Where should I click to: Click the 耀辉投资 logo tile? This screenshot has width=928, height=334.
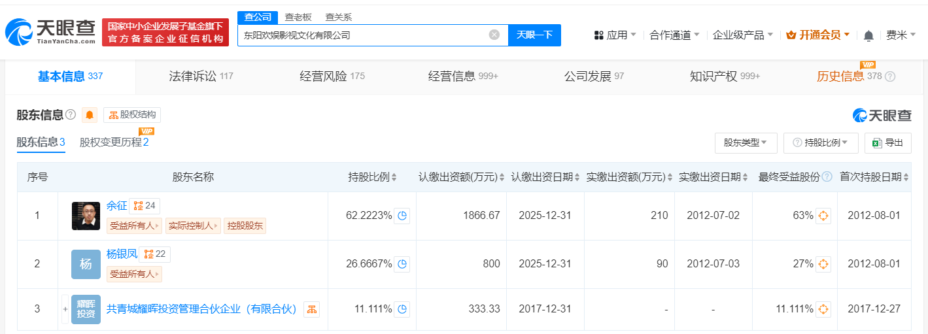coord(86,309)
